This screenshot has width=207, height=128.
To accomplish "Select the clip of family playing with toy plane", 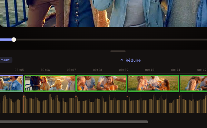I will click(154, 84).
